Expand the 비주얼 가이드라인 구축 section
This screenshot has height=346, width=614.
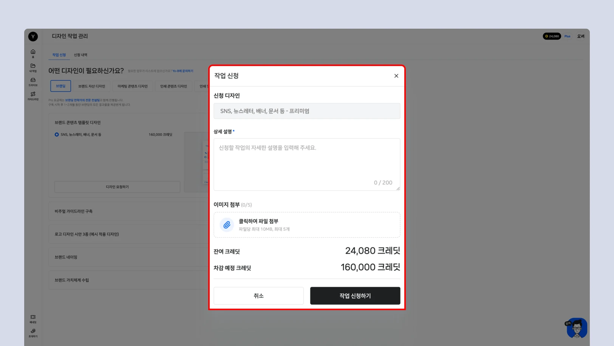pos(128,211)
